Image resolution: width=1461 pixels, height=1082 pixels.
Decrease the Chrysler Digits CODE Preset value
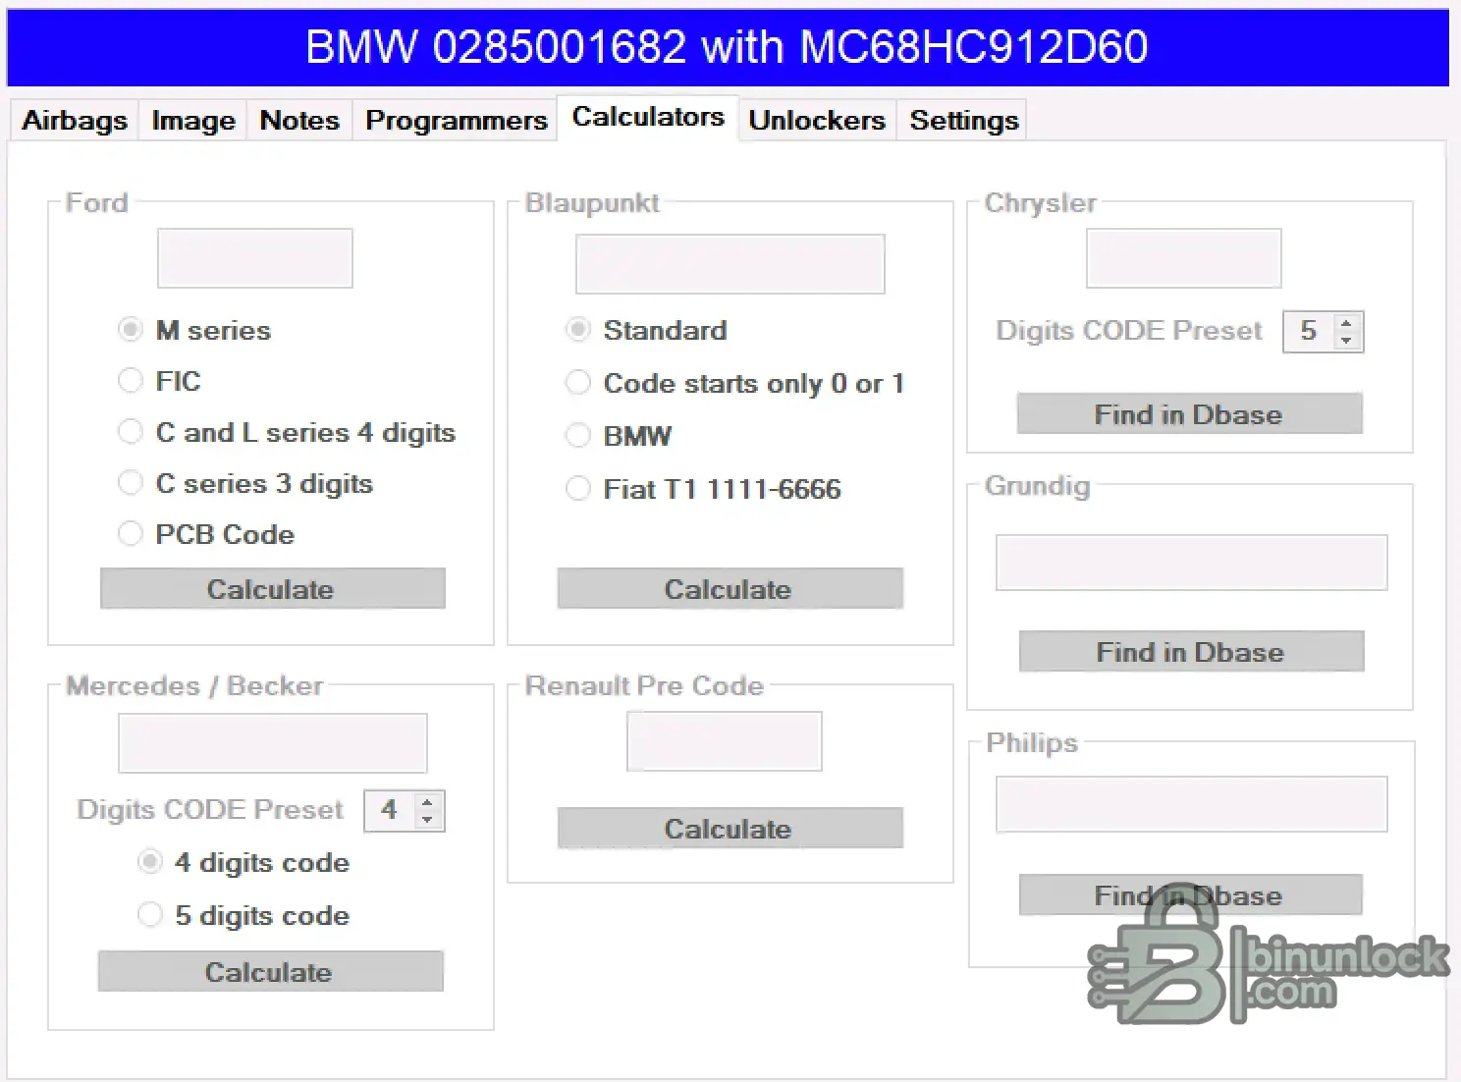coord(1347,340)
